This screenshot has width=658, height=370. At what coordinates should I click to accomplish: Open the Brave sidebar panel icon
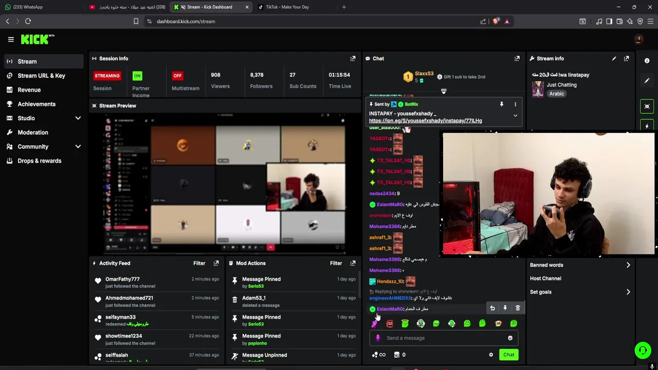coord(609,21)
